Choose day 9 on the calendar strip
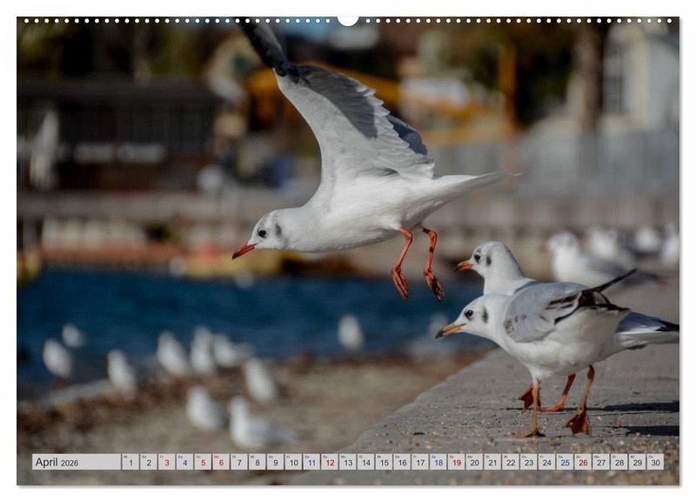The width and height of the screenshot is (696, 502). 275,462
